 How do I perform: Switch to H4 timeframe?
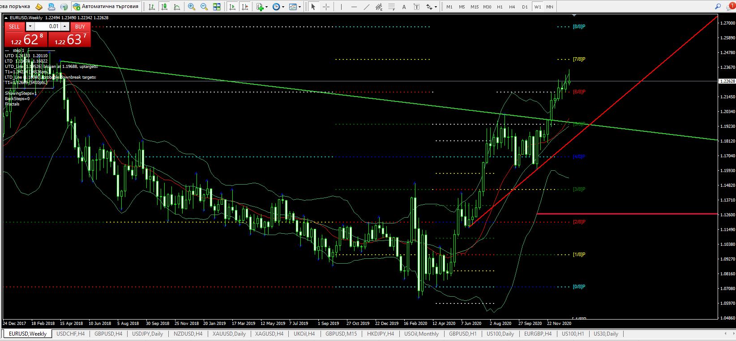click(512, 7)
